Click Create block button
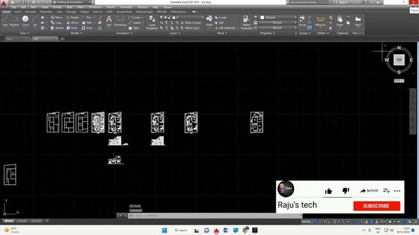 [x=221, y=18]
